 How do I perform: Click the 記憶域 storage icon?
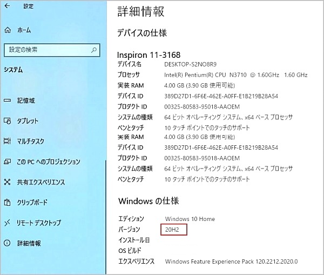7,100
